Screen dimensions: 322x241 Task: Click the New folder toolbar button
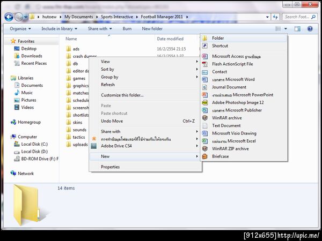coord(152,29)
